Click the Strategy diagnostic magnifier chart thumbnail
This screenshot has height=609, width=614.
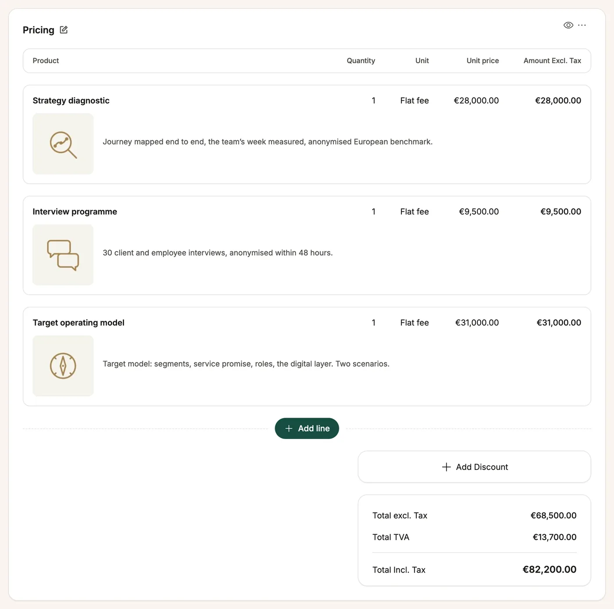coord(63,144)
